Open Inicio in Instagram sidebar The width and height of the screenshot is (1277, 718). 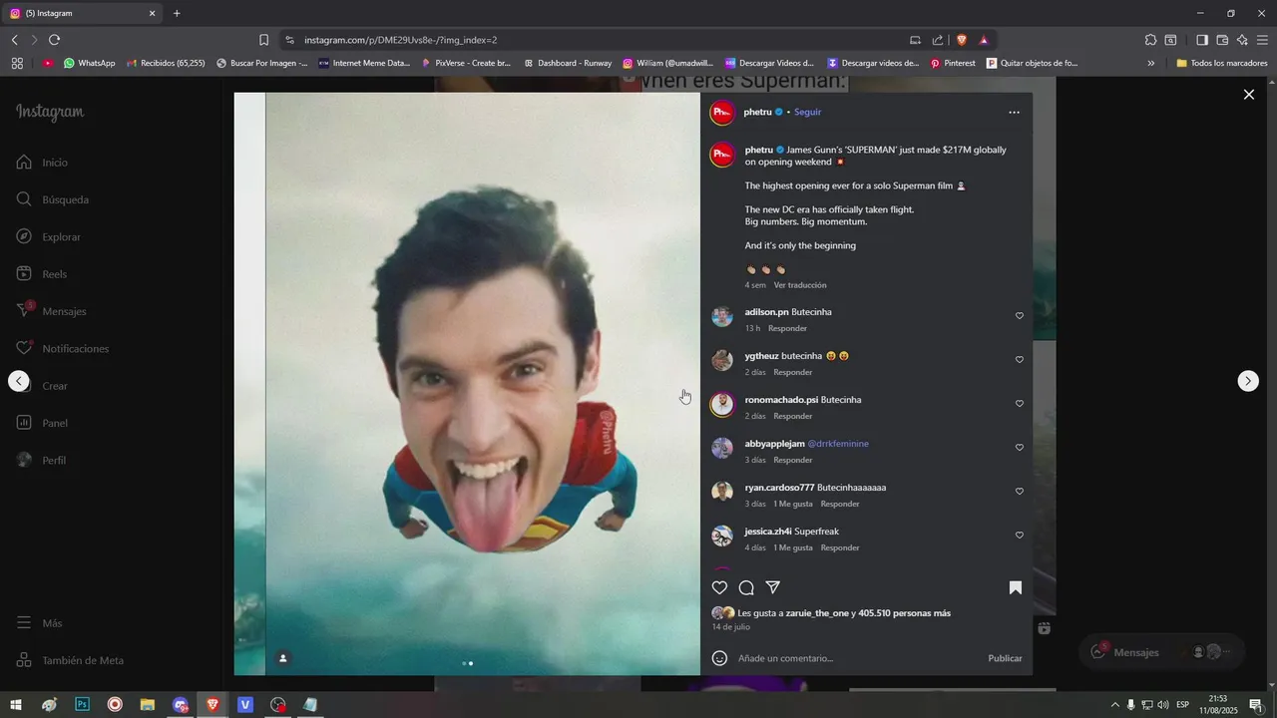(43, 163)
